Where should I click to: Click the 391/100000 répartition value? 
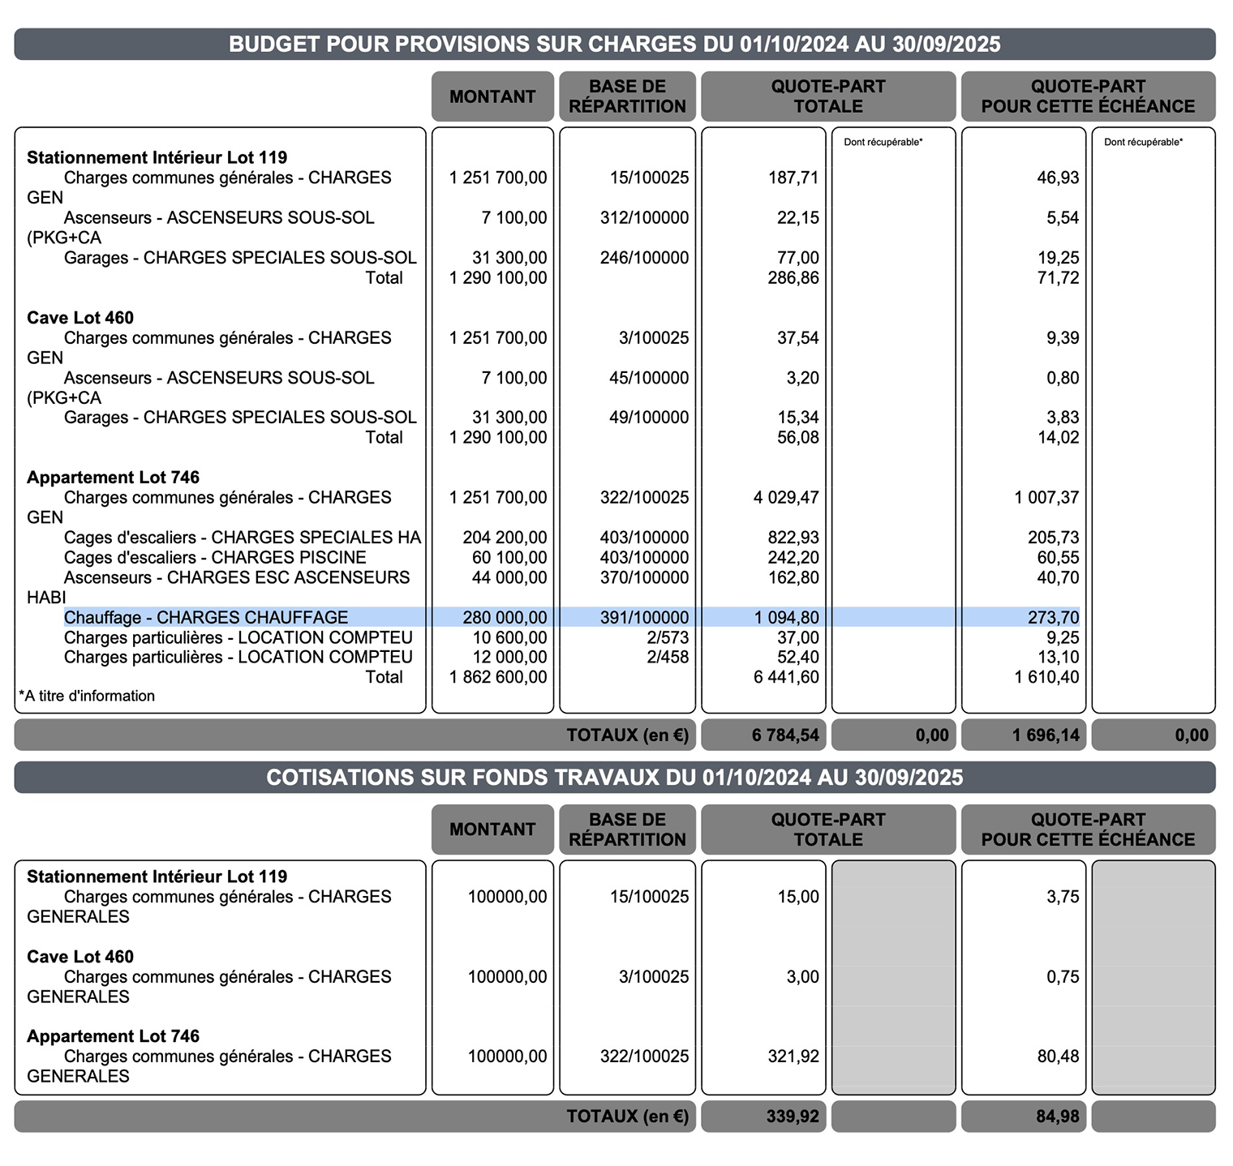[x=644, y=618]
